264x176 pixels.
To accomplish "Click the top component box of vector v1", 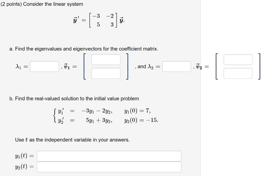I will (106, 59).
